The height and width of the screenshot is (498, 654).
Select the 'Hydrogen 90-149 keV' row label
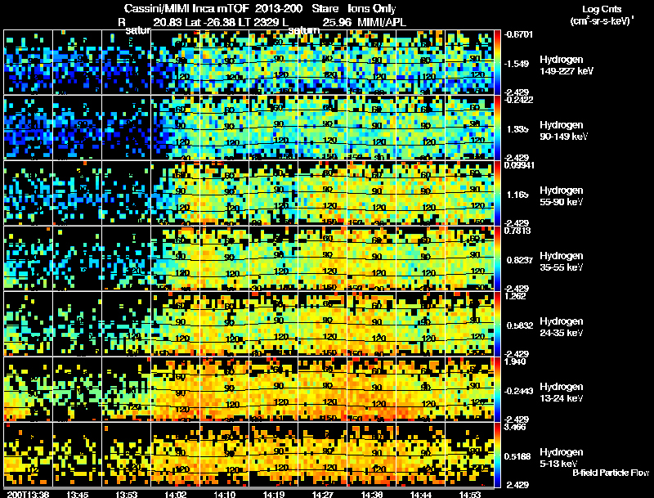[x=564, y=131]
